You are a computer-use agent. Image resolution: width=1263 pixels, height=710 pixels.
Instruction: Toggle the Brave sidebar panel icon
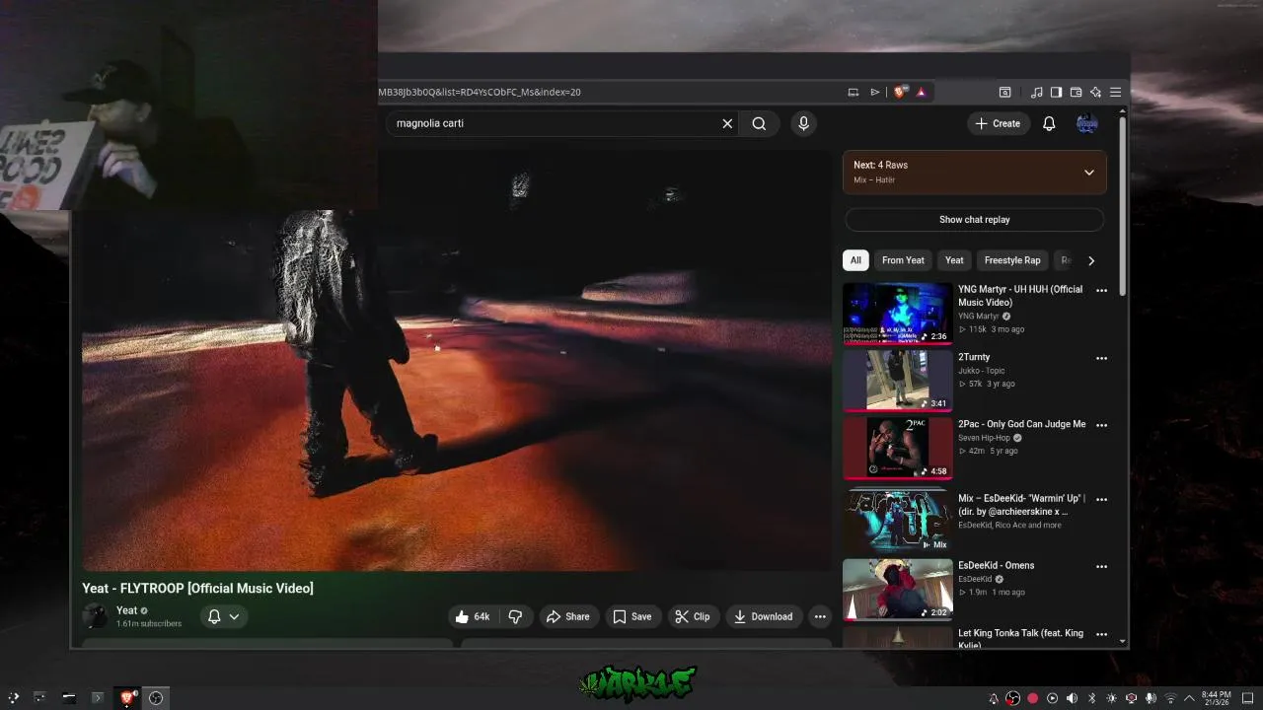coord(1056,92)
